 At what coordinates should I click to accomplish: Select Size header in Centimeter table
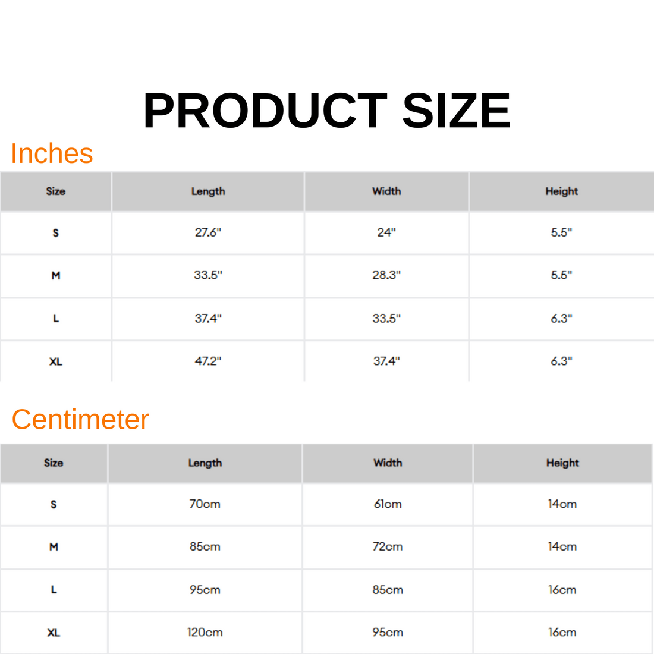coord(54,463)
